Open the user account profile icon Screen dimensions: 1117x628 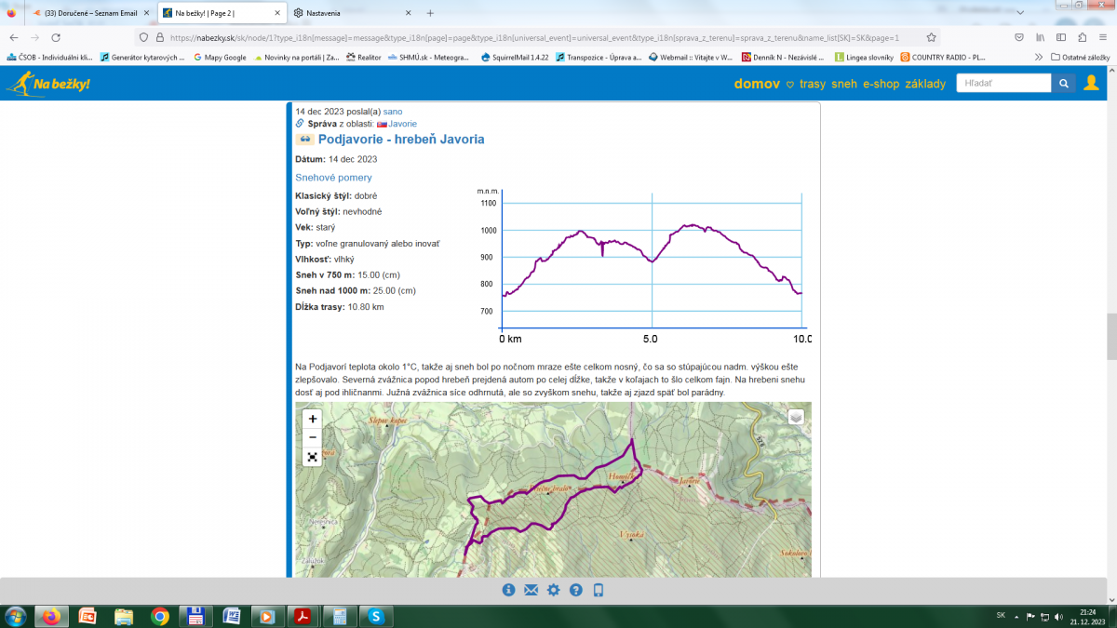(x=1091, y=84)
